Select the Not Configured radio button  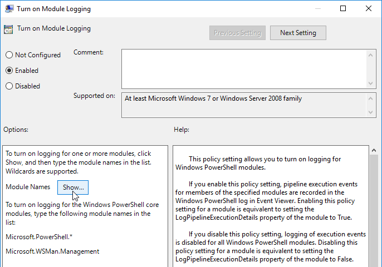pyautogui.click(x=9, y=55)
